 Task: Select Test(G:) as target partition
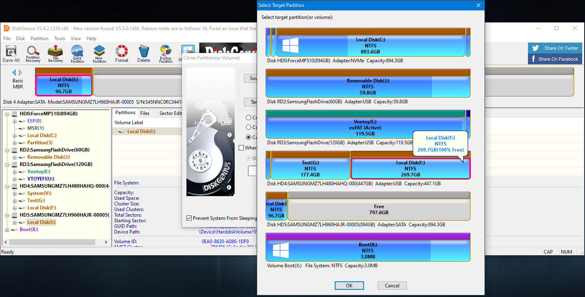310,165
